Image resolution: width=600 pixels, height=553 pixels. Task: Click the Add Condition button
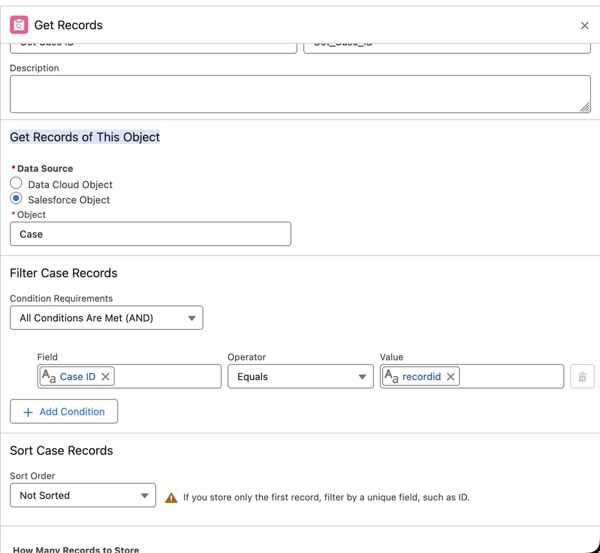pyautogui.click(x=64, y=412)
